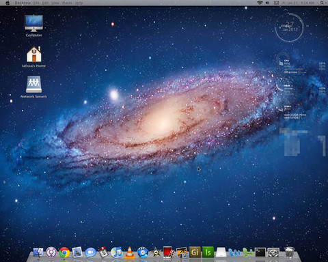
Task: Open the iMovie star icon
Action: 156,252
